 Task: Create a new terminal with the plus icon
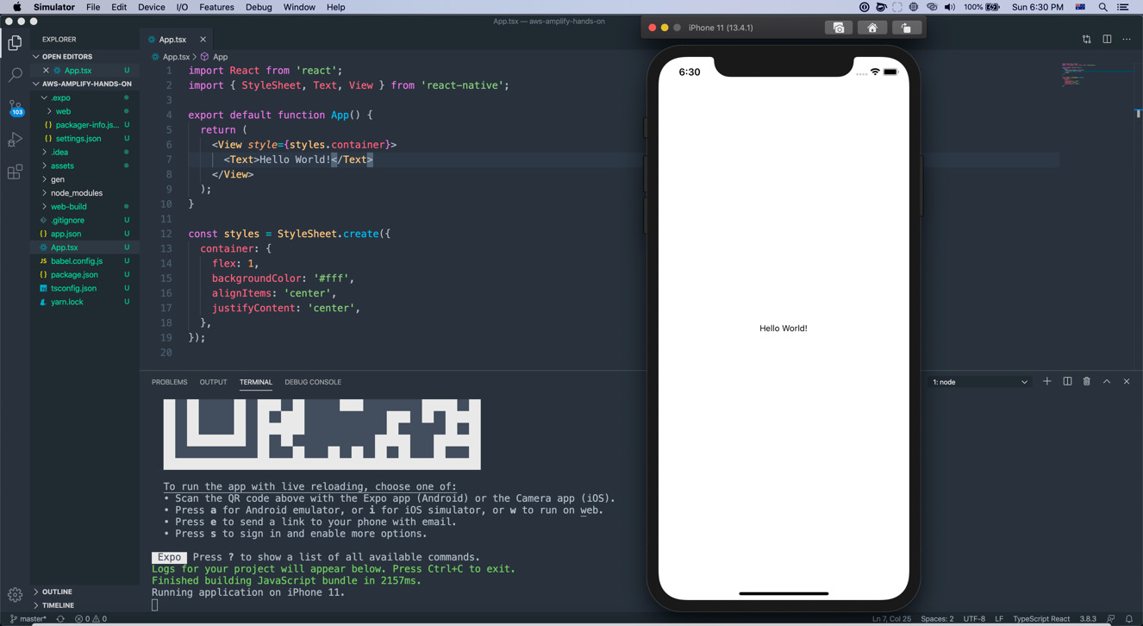click(x=1046, y=381)
